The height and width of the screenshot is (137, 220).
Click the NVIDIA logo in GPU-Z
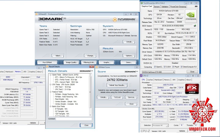click(x=191, y=16)
